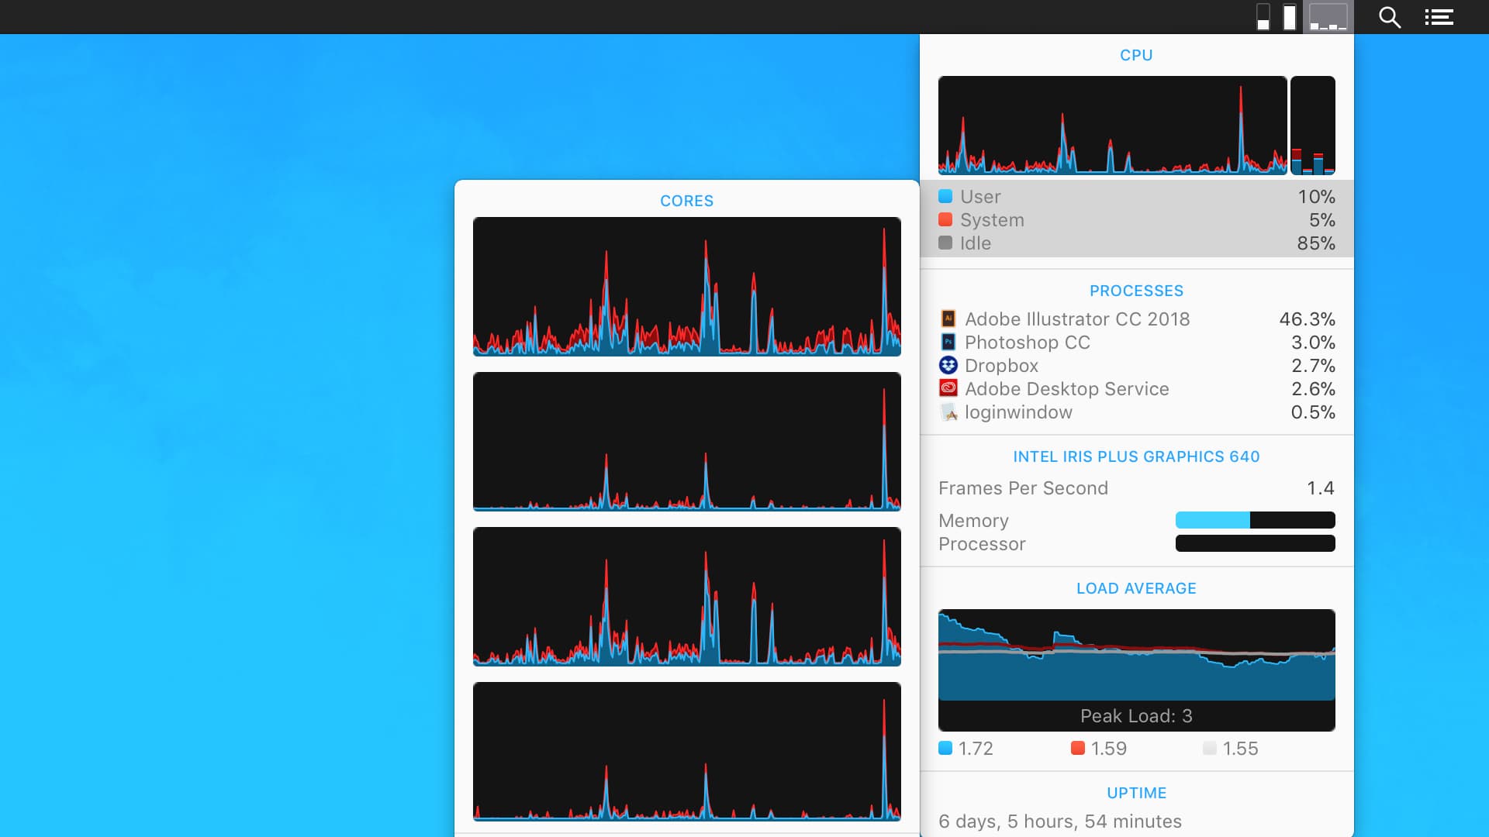Click the Intel Iris Plus Graphics 640 header
Viewport: 1489px width, 837px height.
coord(1136,456)
